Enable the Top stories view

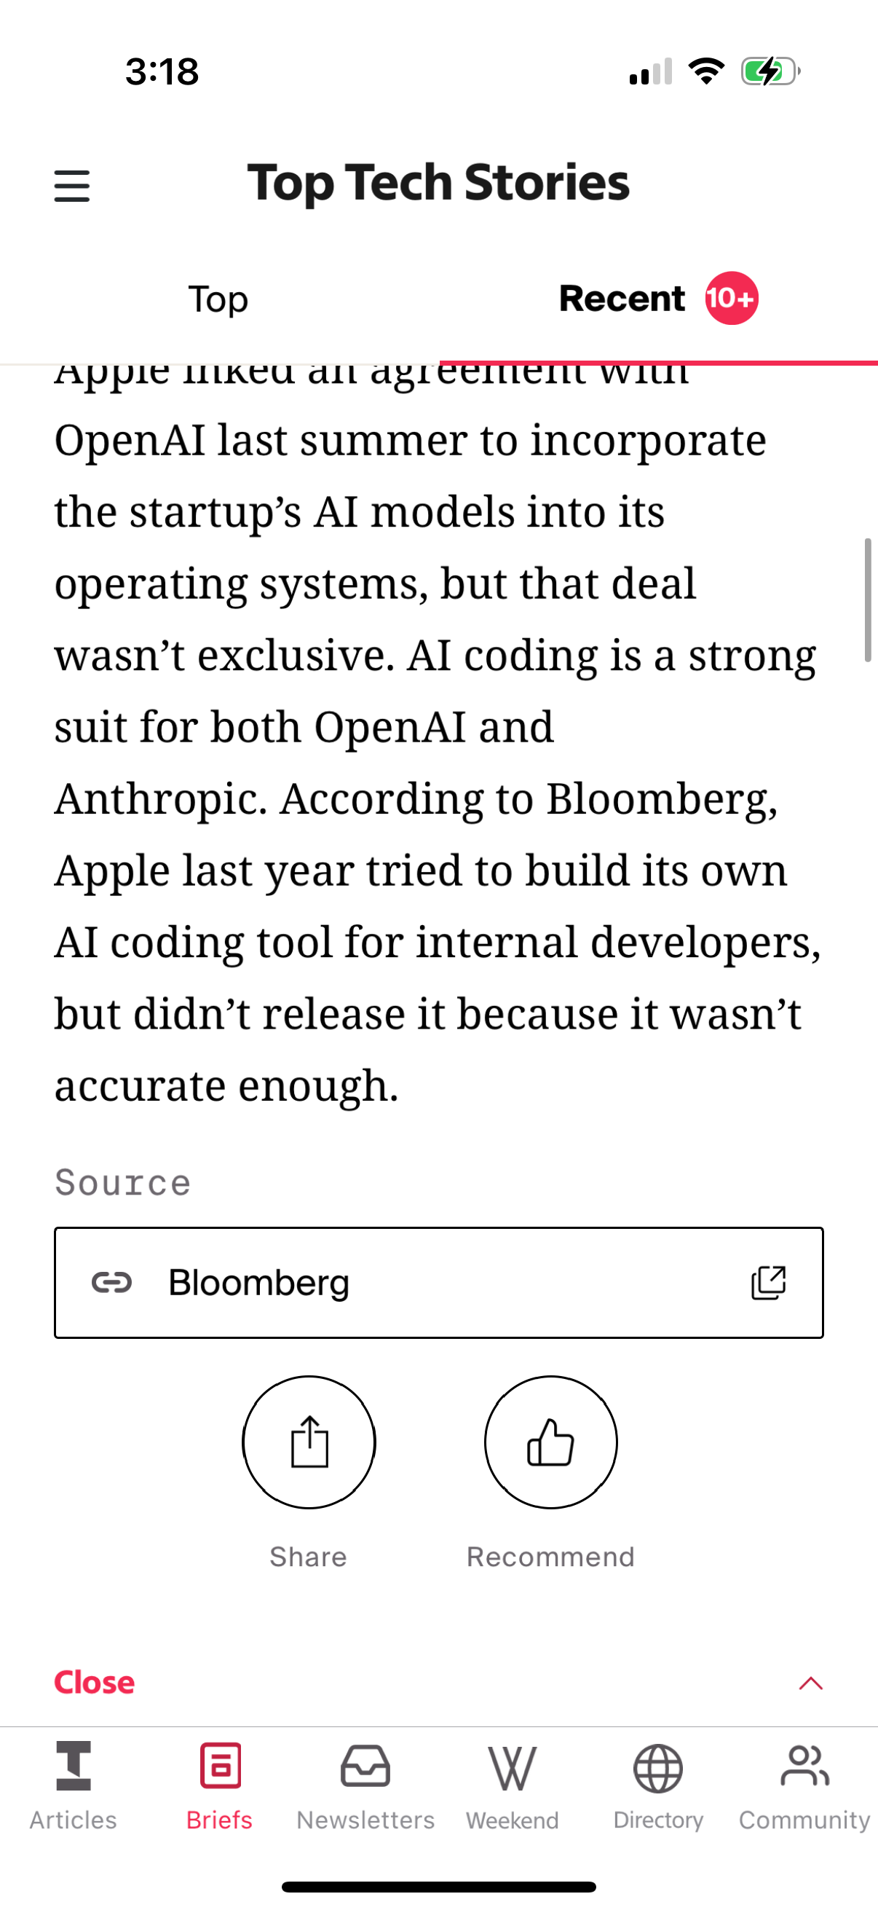pos(218,299)
